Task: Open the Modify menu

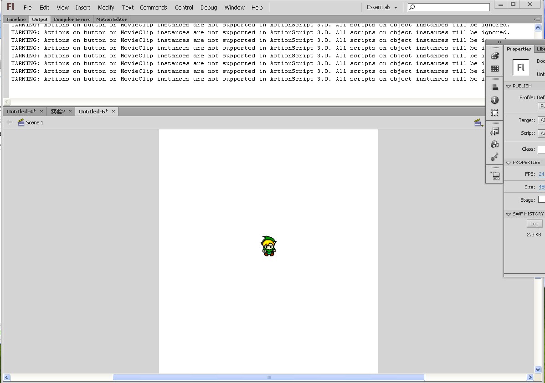Action: point(106,7)
